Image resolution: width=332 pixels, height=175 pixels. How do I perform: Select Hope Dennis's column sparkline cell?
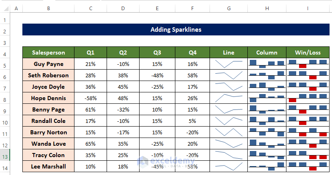(x=267, y=98)
